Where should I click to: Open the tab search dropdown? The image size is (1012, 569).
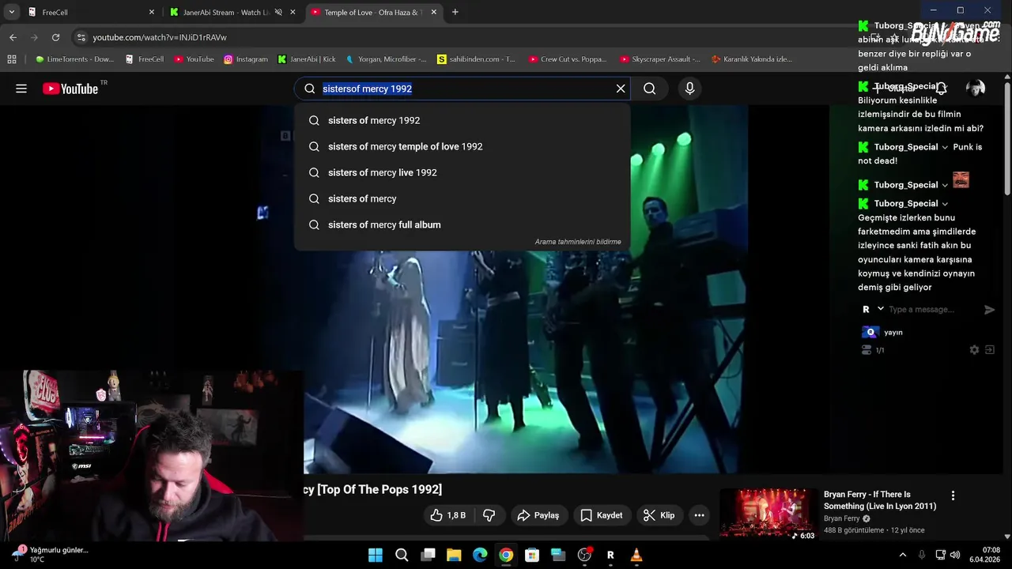point(11,12)
